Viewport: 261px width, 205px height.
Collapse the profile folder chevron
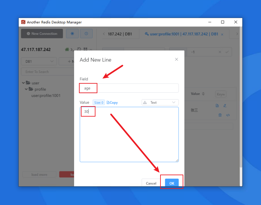click(x=26, y=89)
